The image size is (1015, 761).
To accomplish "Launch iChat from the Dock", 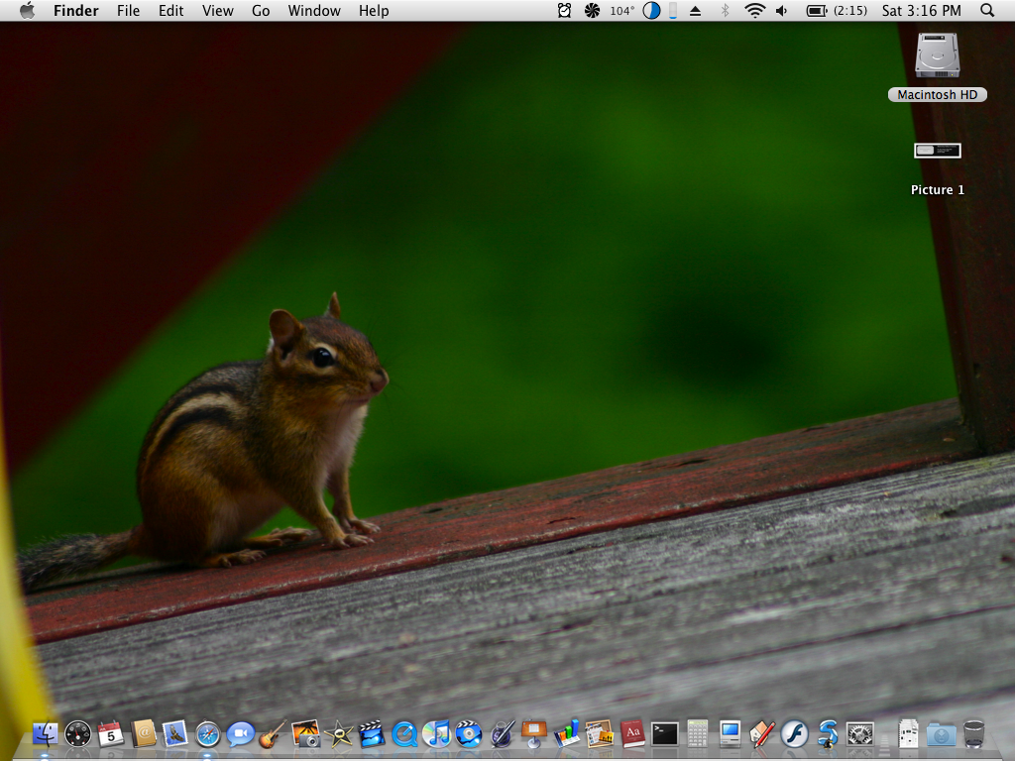I will [x=240, y=734].
